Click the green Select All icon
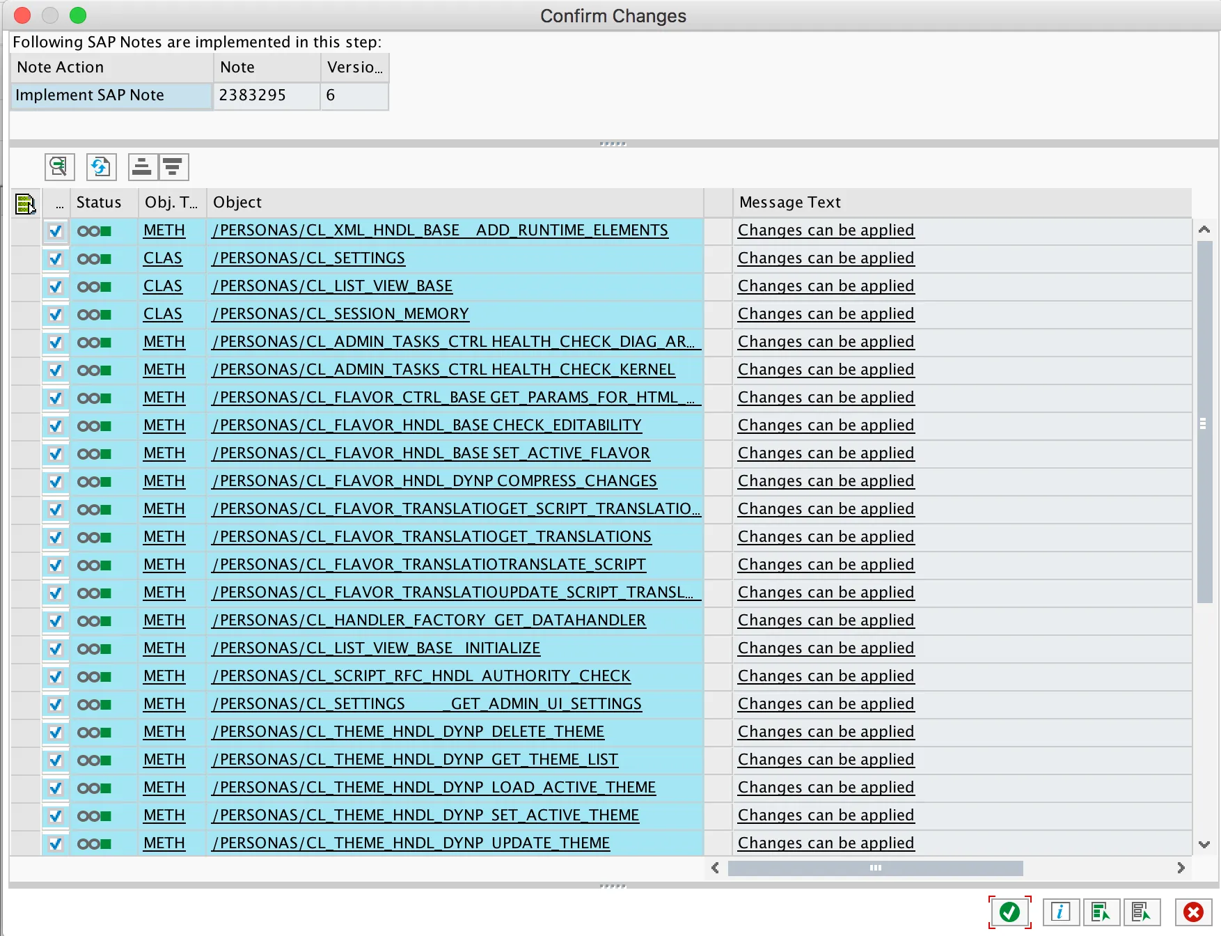This screenshot has height=936, width=1221. (x=1101, y=912)
